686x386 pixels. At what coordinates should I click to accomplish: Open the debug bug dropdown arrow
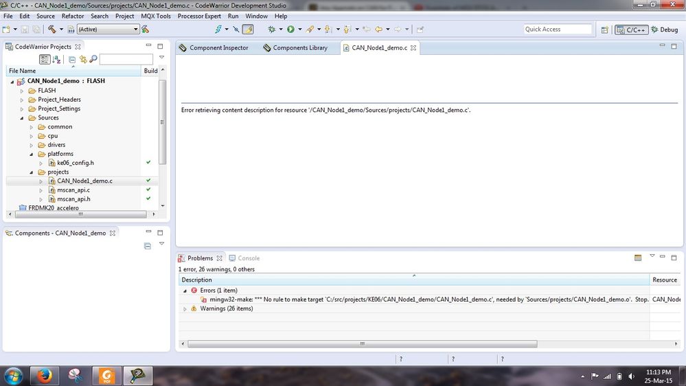(281, 30)
